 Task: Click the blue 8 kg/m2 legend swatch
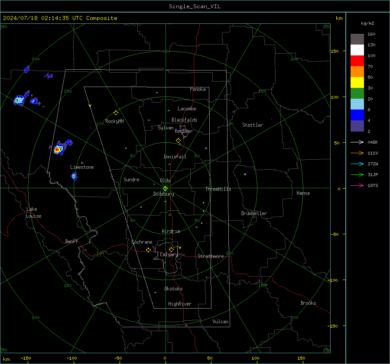pos(357,115)
